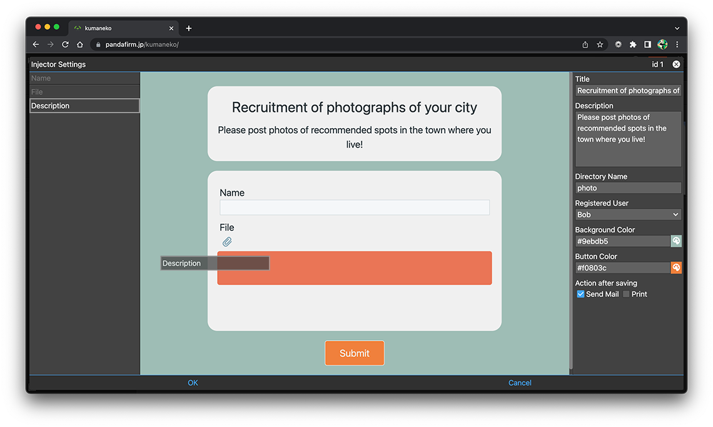
Task: Open the Background Color palette picker
Action: 676,241
